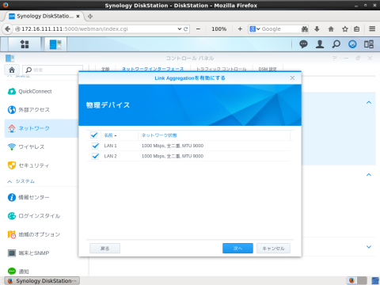The height and width of the screenshot is (285, 380).
Task: Click the キャンセル button
Action: [x=273, y=249]
